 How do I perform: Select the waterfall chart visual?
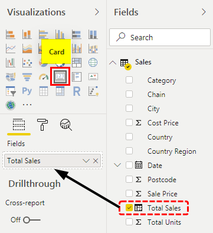pyautogui.click(x=11, y=63)
